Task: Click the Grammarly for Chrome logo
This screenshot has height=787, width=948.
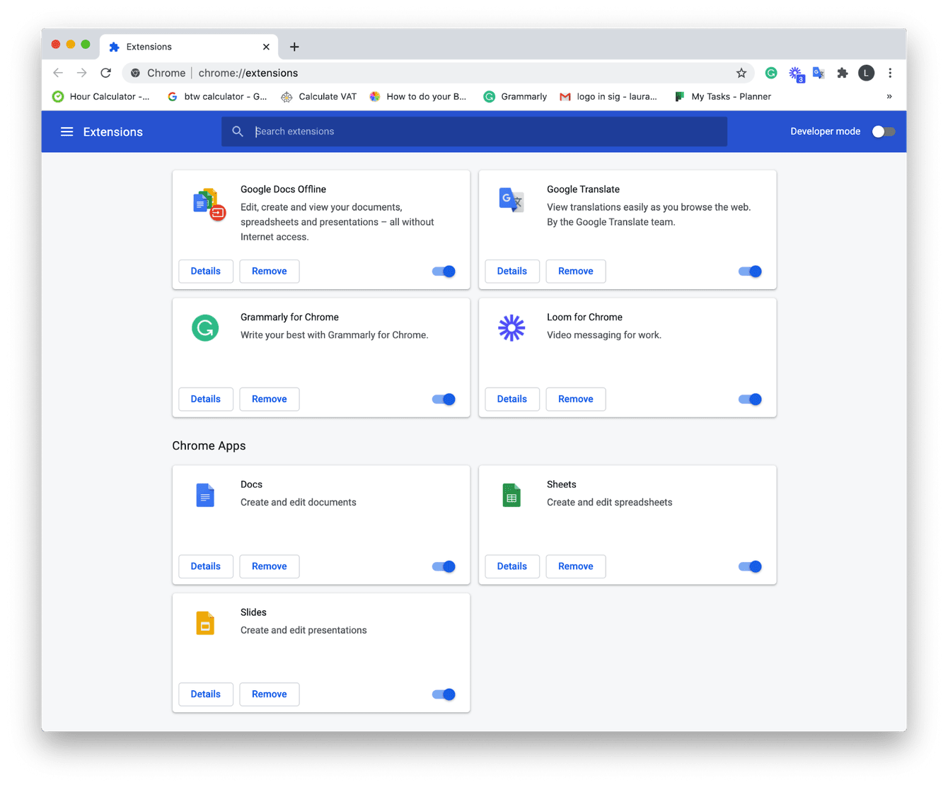Action: tap(205, 328)
